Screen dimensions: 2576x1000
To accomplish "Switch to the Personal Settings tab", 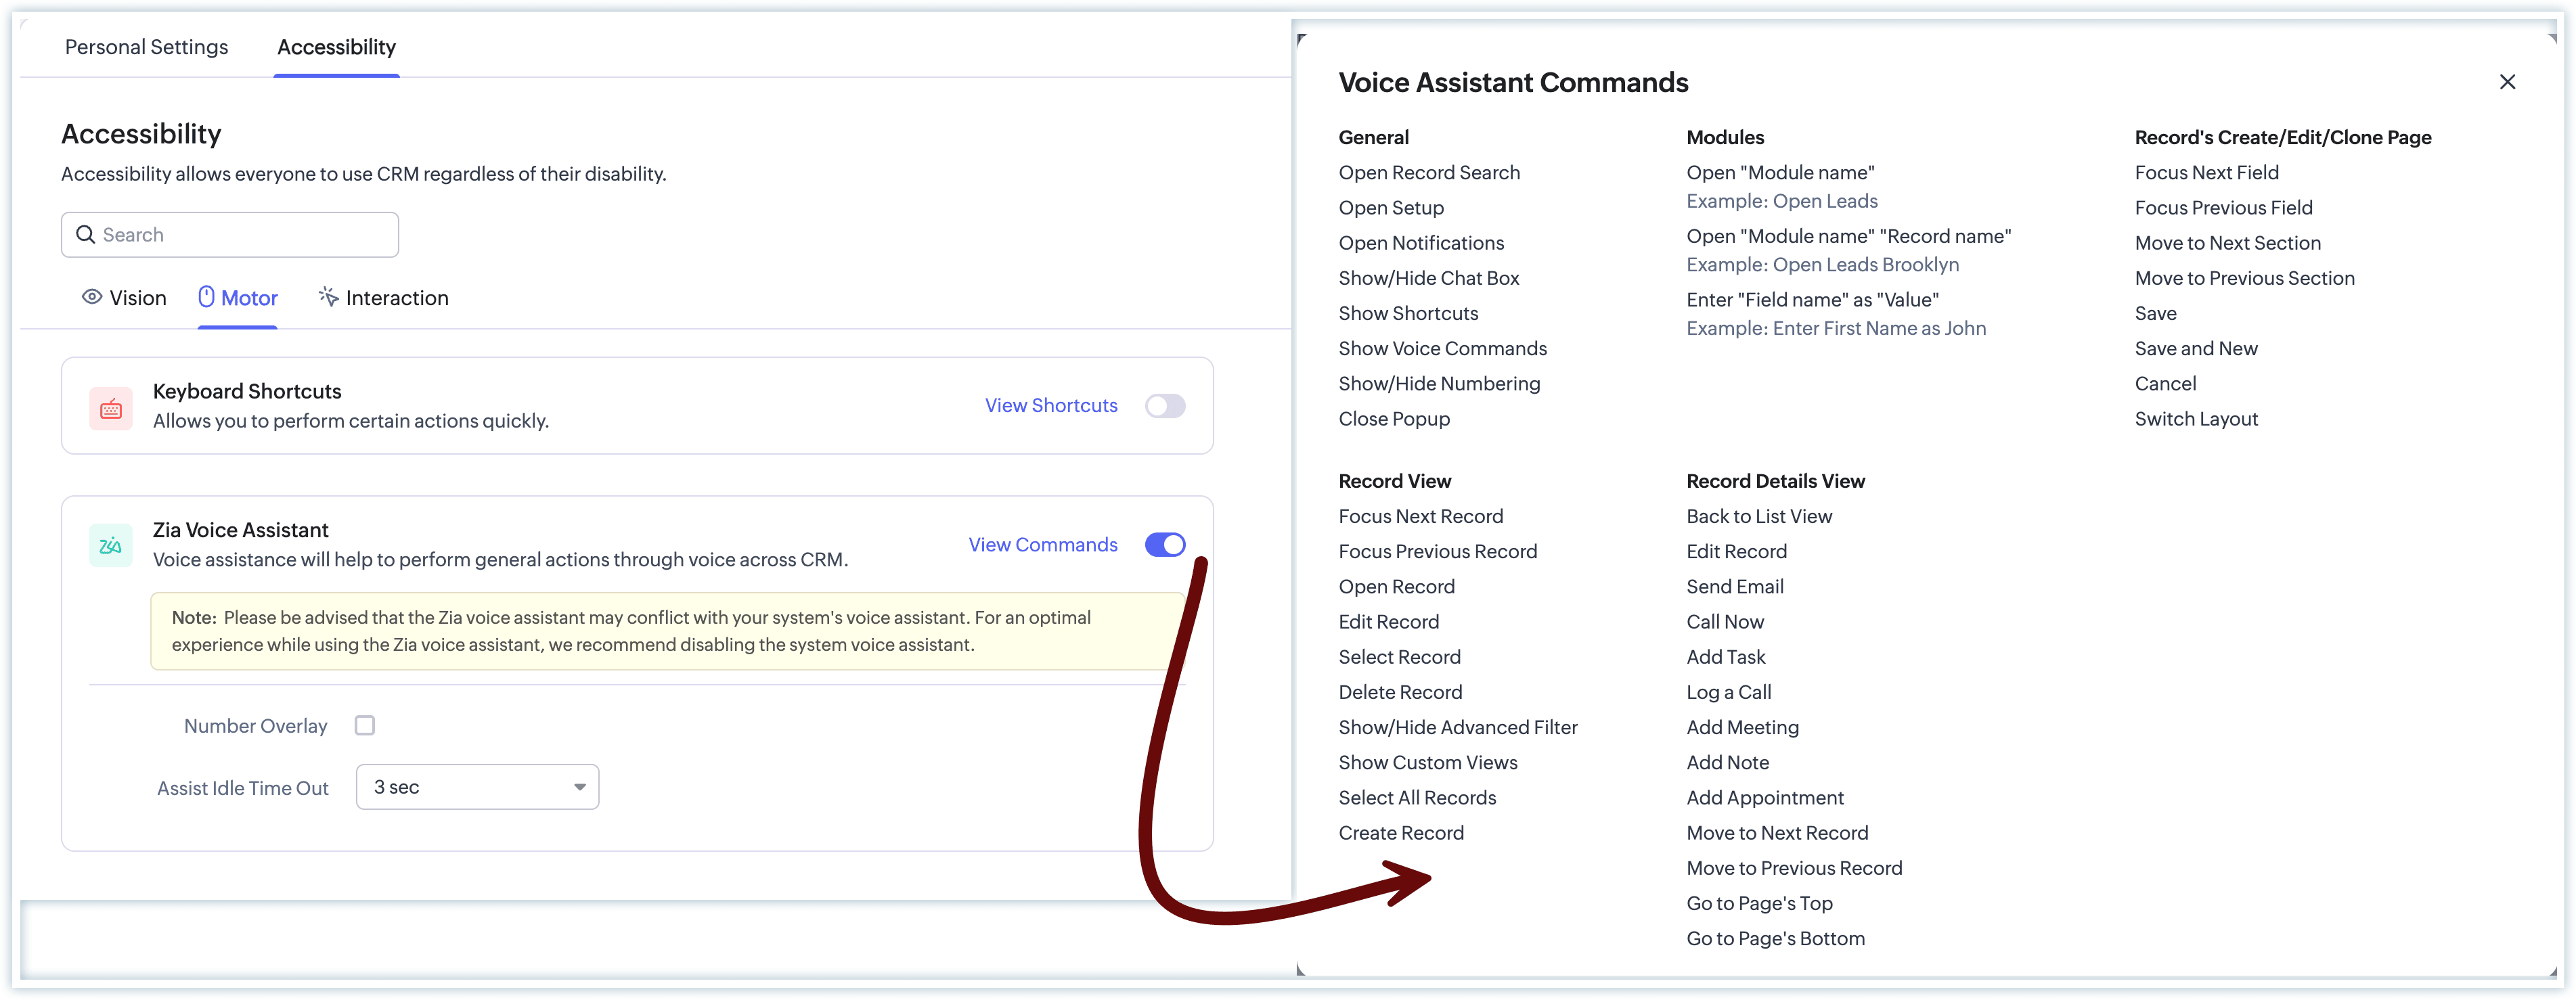I will coord(146,47).
